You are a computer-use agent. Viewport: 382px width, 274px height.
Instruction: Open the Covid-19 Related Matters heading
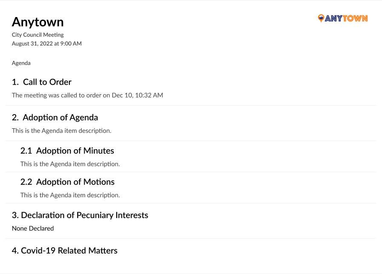click(65, 251)
